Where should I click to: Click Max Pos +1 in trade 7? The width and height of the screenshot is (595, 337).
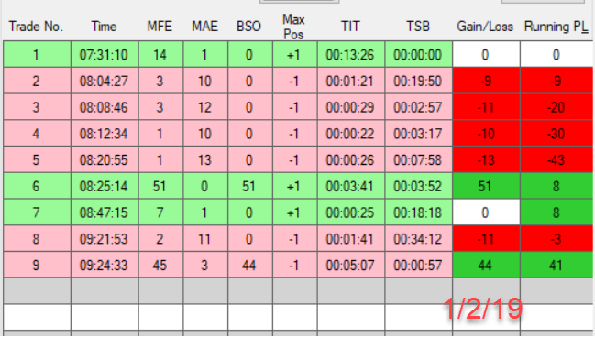[294, 212]
